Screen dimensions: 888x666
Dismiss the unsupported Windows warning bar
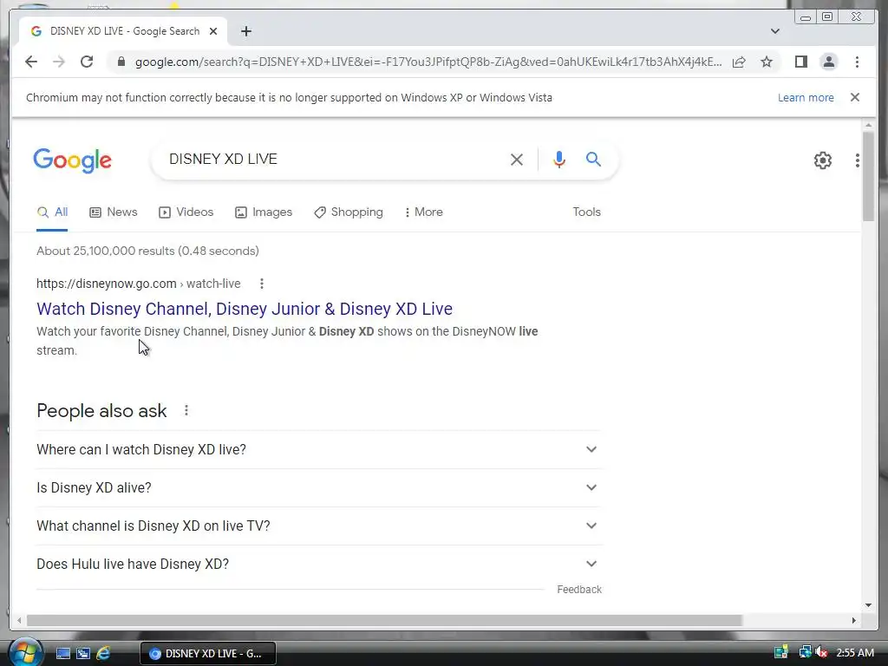coord(855,97)
